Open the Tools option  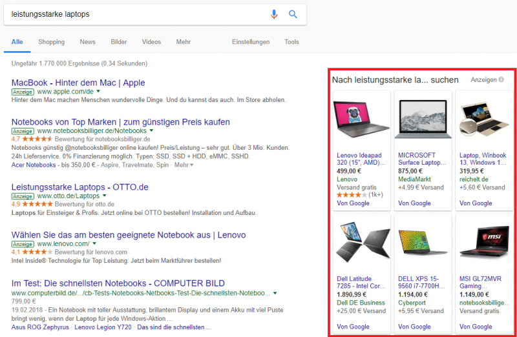tap(291, 42)
